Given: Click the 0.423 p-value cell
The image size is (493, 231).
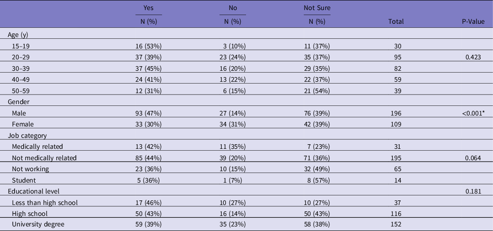Looking at the screenshot, I should coord(474,57).
